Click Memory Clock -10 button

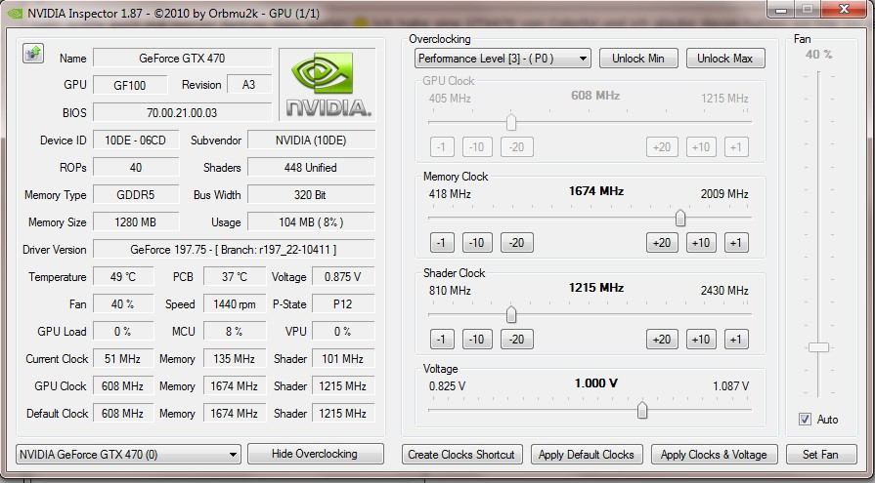pyautogui.click(x=477, y=243)
